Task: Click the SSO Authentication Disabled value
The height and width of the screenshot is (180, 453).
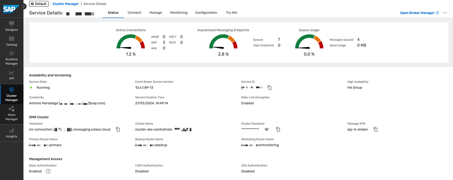Action: [x=248, y=171]
